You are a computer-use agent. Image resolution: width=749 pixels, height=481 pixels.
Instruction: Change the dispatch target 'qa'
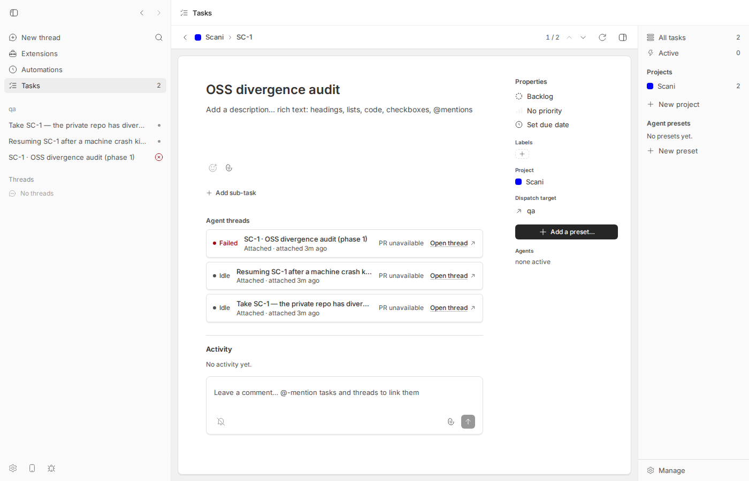(x=525, y=211)
